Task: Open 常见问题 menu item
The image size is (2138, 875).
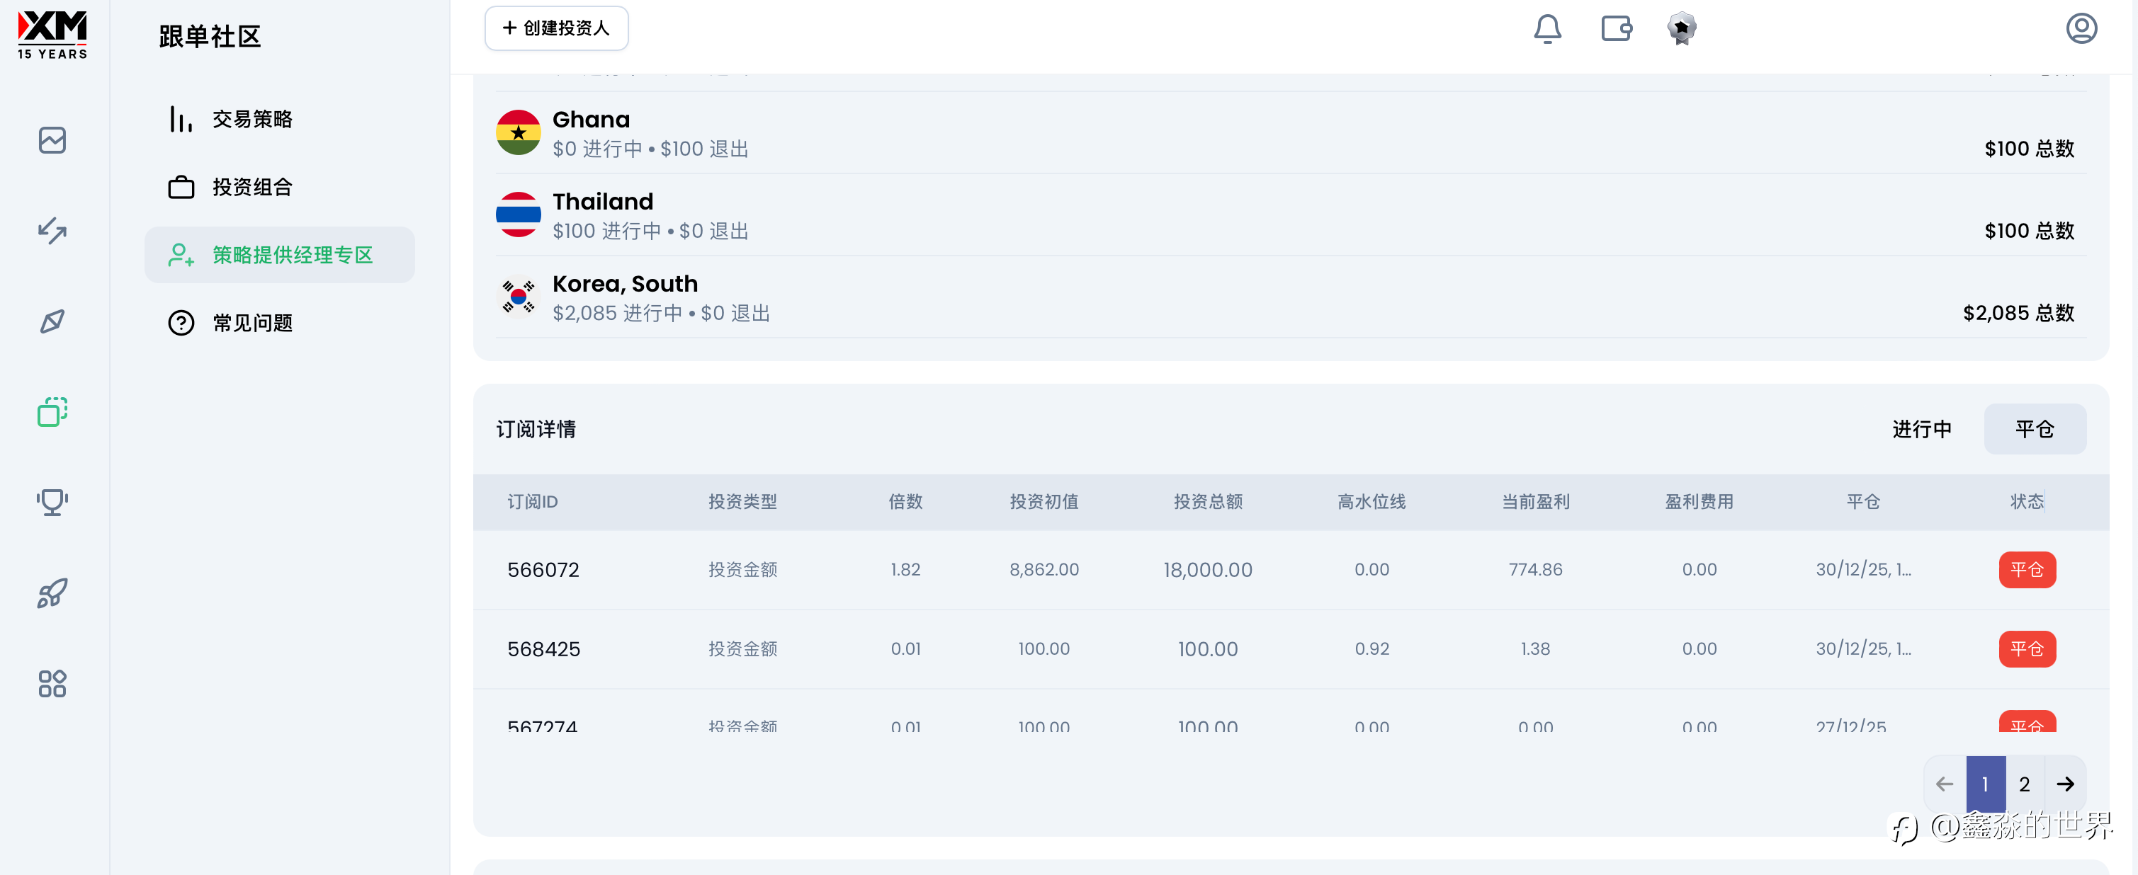Action: [x=251, y=323]
